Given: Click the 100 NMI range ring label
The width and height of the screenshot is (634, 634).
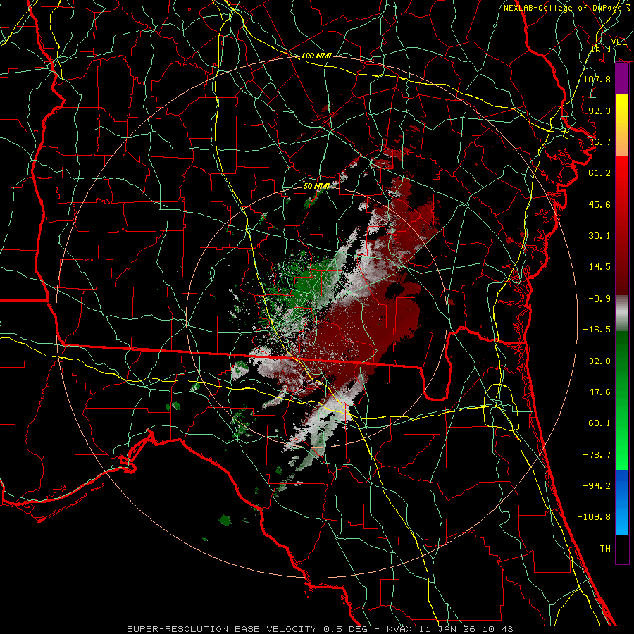Looking at the screenshot, I should tap(316, 56).
